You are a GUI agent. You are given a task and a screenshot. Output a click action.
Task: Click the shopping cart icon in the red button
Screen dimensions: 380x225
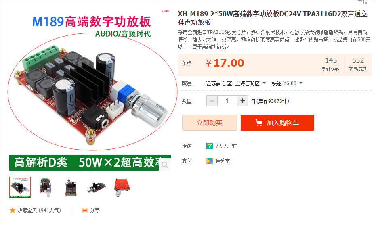(x=259, y=123)
